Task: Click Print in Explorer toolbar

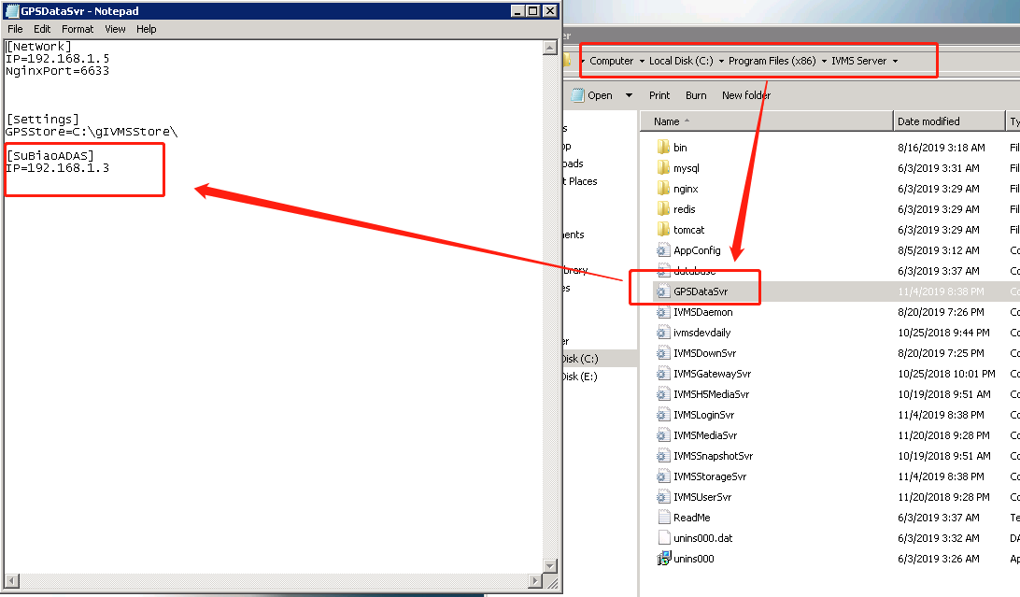Action: click(659, 95)
